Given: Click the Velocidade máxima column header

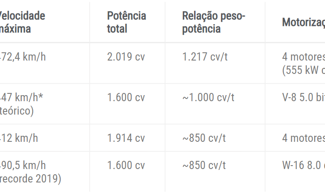Looking at the screenshot, I should tap(22, 22).
